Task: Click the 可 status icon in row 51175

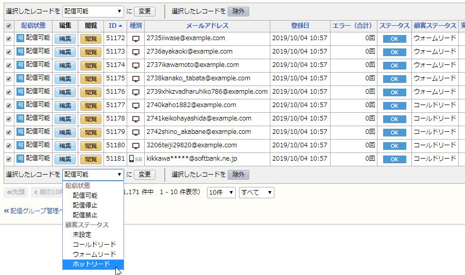Action: click(x=20, y=78)
